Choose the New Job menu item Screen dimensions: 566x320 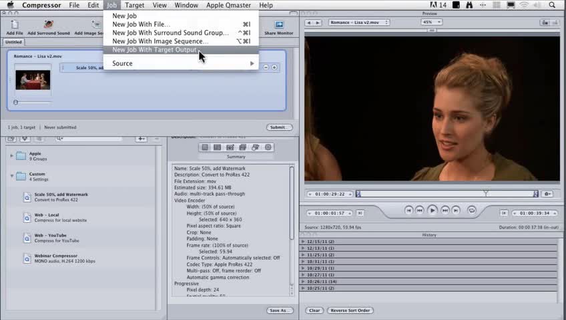coord(181,16)
